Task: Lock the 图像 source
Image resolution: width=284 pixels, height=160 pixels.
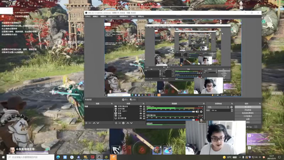Action: (144, 113)
